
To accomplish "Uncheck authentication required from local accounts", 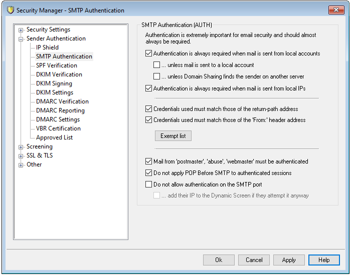I will pos(148,53).
